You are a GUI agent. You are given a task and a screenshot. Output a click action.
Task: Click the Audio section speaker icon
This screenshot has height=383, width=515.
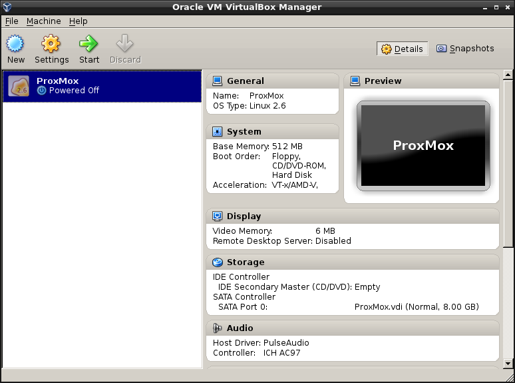[217, 328]
